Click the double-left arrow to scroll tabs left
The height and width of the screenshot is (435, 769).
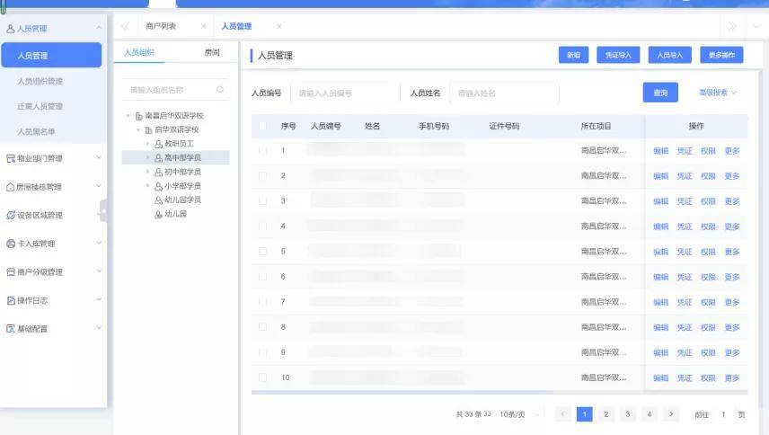(126, 26)
